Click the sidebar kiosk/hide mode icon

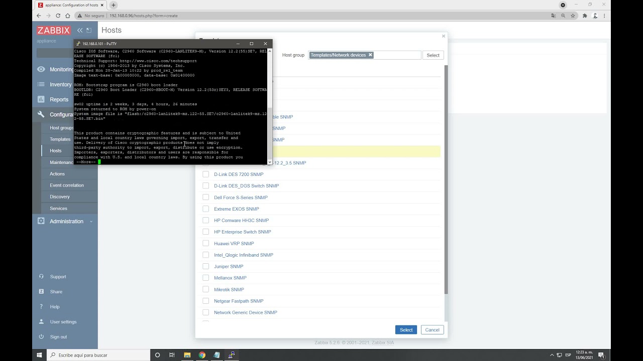(x=89, y=31)
